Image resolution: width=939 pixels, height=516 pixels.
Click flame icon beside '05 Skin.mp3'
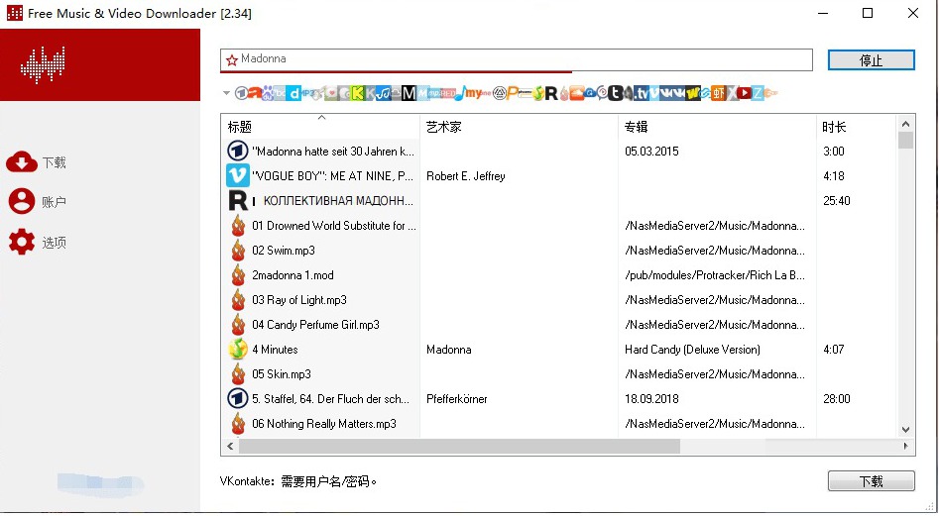tap(238, 373)
